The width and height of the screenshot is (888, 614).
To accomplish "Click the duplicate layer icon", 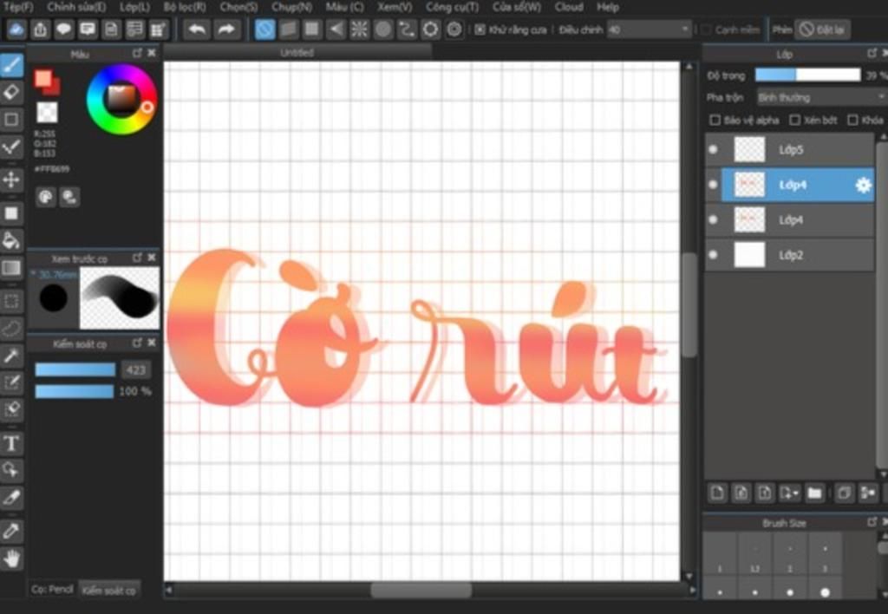I will click(843, 493).
